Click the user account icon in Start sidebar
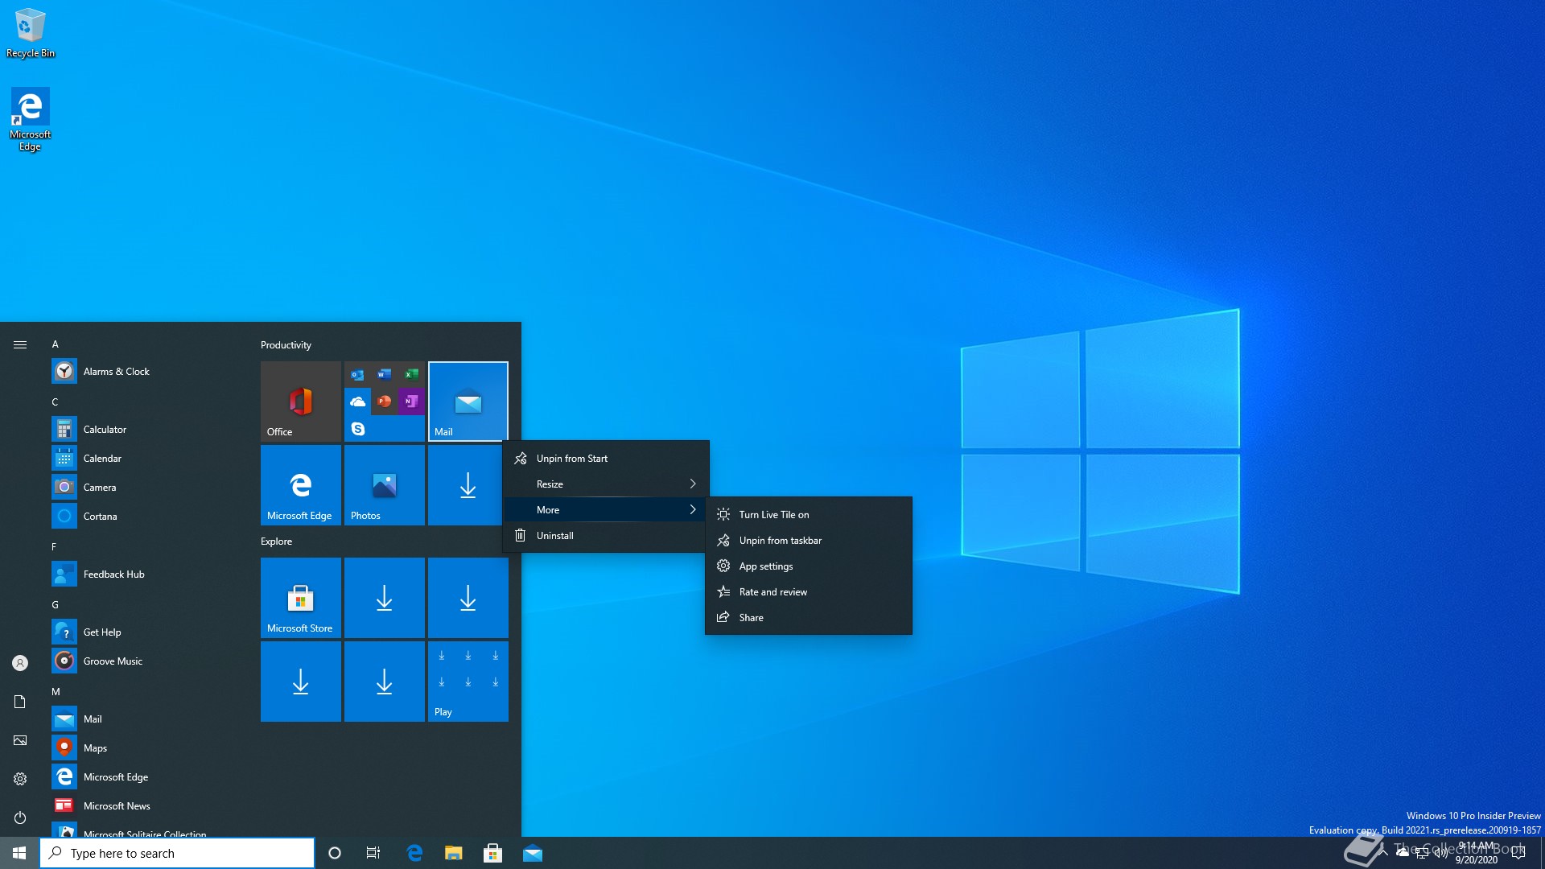The width and height of the screenshot is (1545, 869). (20, 663)
